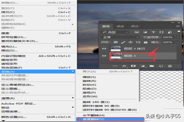This screenshot has height=122, width=184.
Task: Choose 水平翻转(H)
Action: [x=107, y=115]
